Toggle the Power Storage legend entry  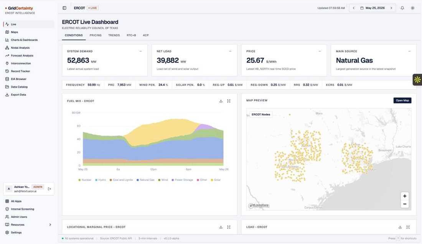(x=182, y=180)
